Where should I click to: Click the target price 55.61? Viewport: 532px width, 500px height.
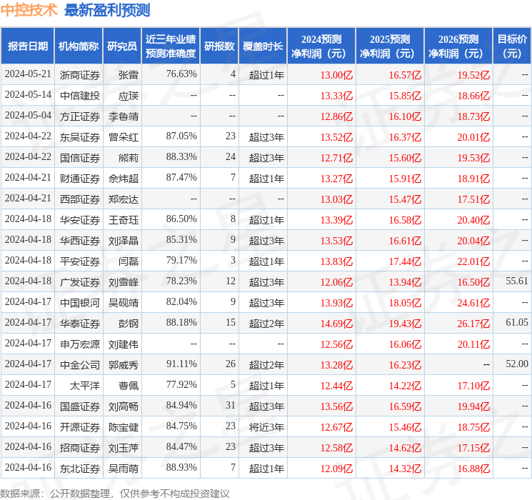pos(517,281)
